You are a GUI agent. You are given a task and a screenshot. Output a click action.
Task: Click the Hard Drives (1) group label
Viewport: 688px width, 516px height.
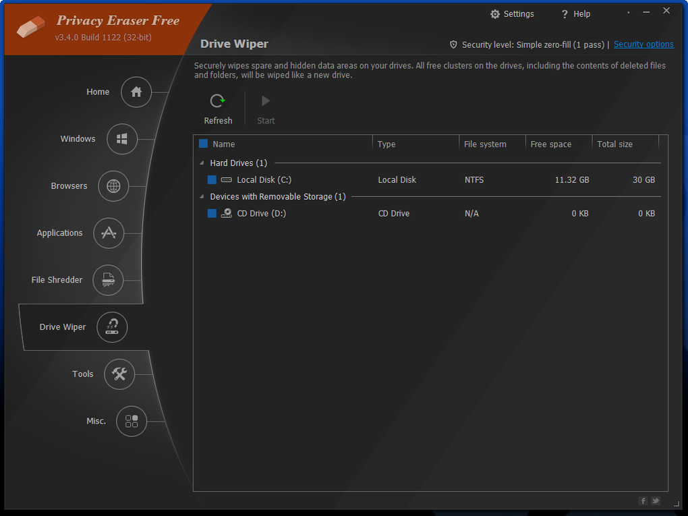(x=239, y=163)
